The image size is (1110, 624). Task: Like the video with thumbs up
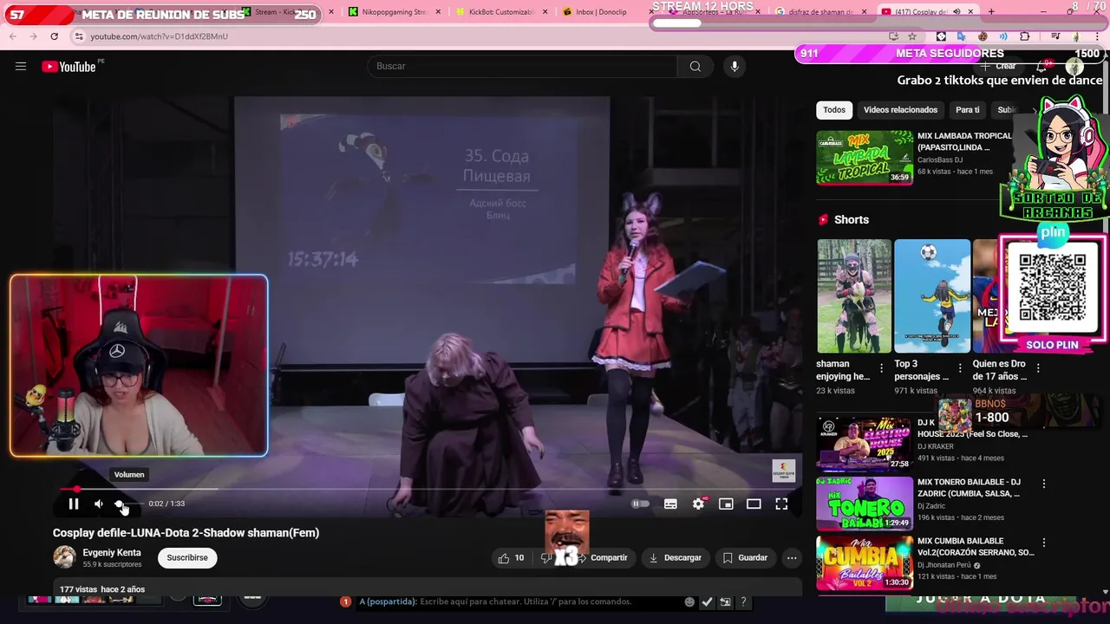[x=511, y=558]
